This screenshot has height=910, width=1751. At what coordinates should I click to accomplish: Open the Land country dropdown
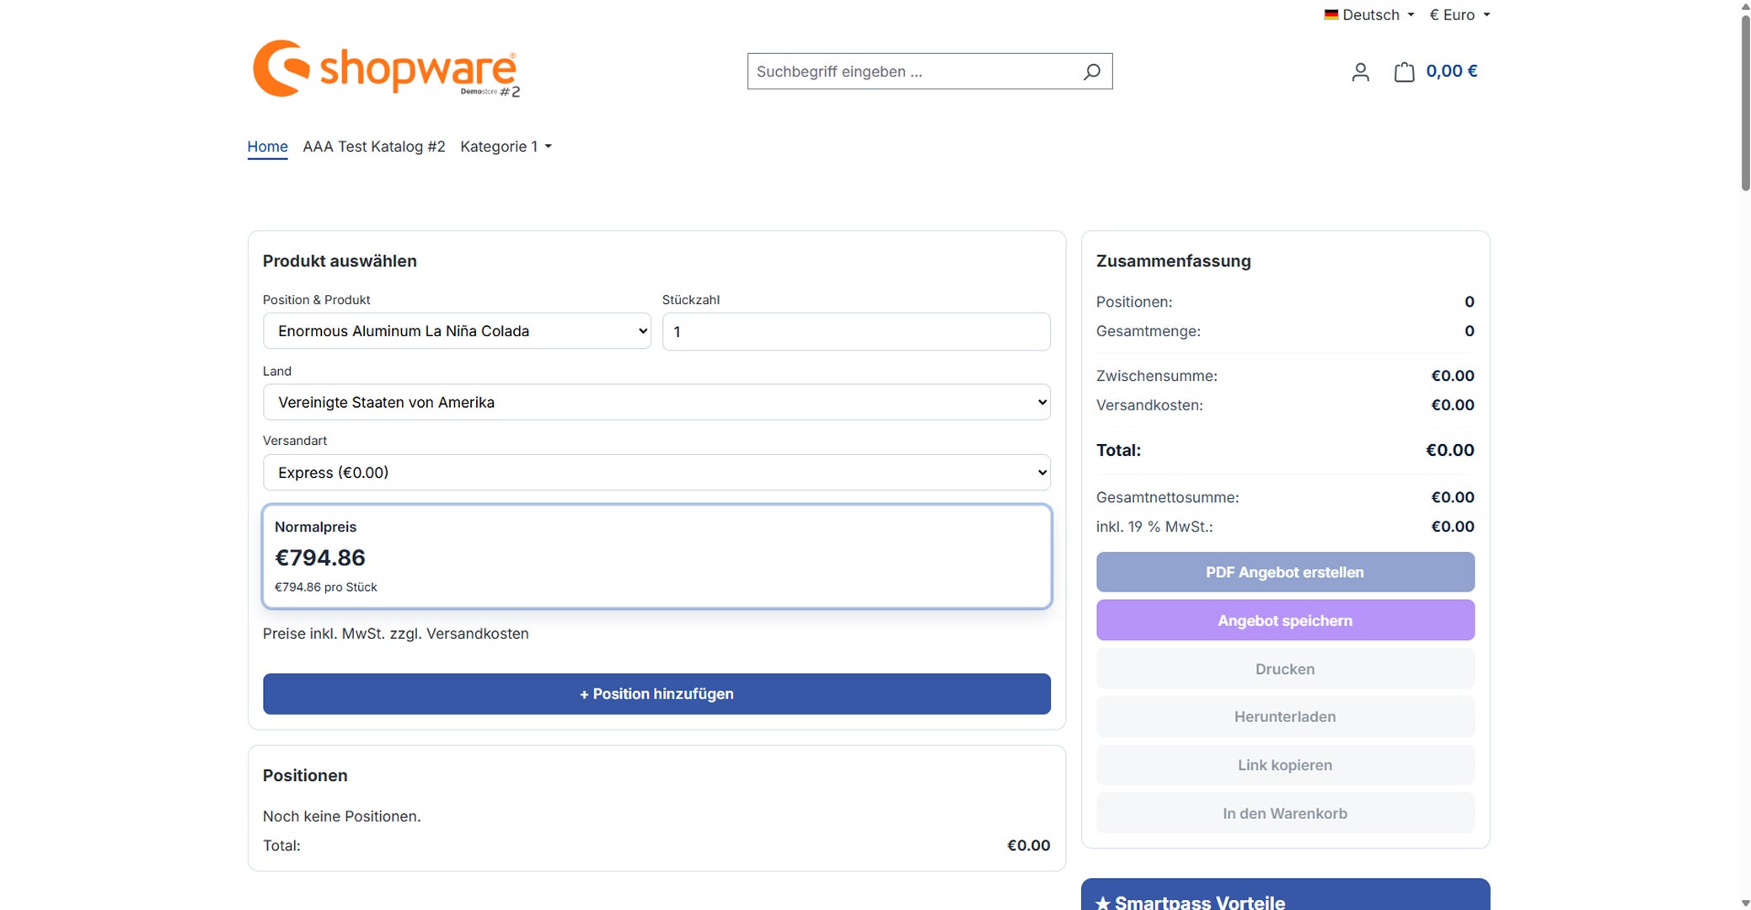656,402
